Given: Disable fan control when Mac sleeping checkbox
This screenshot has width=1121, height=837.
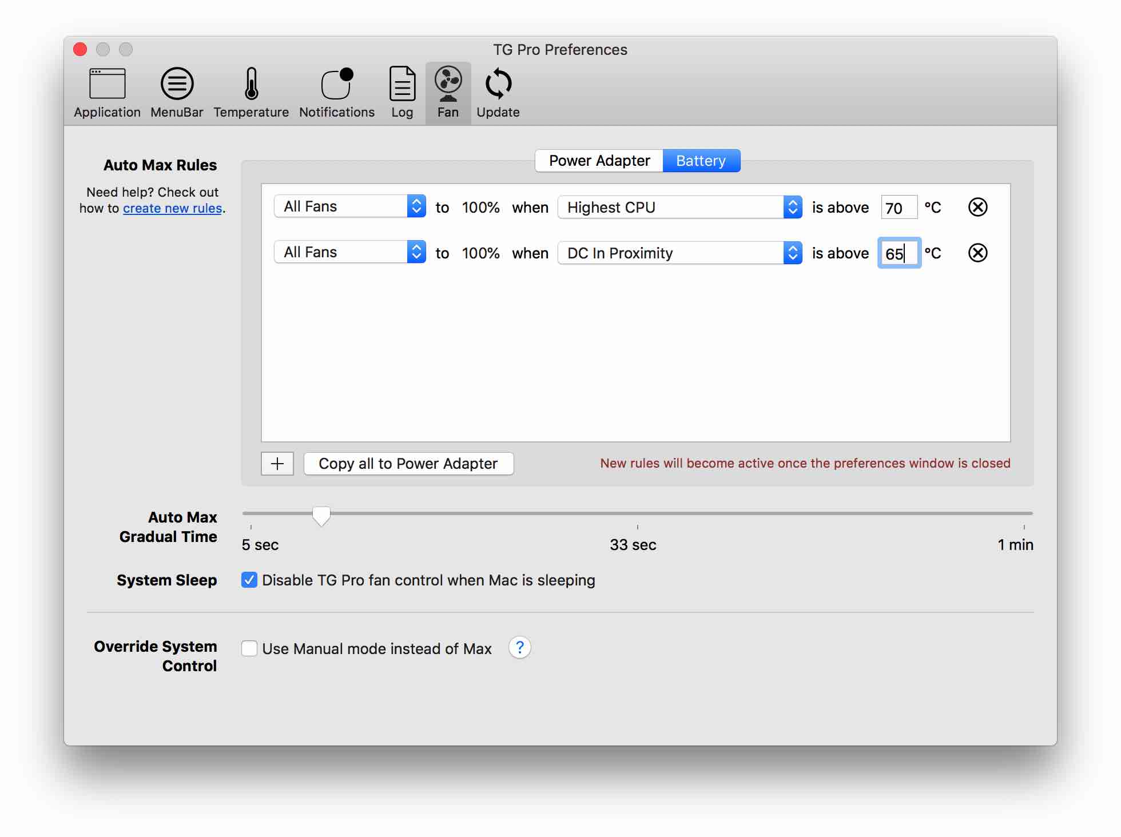Looking at the screenshot, I should point(249,580).
